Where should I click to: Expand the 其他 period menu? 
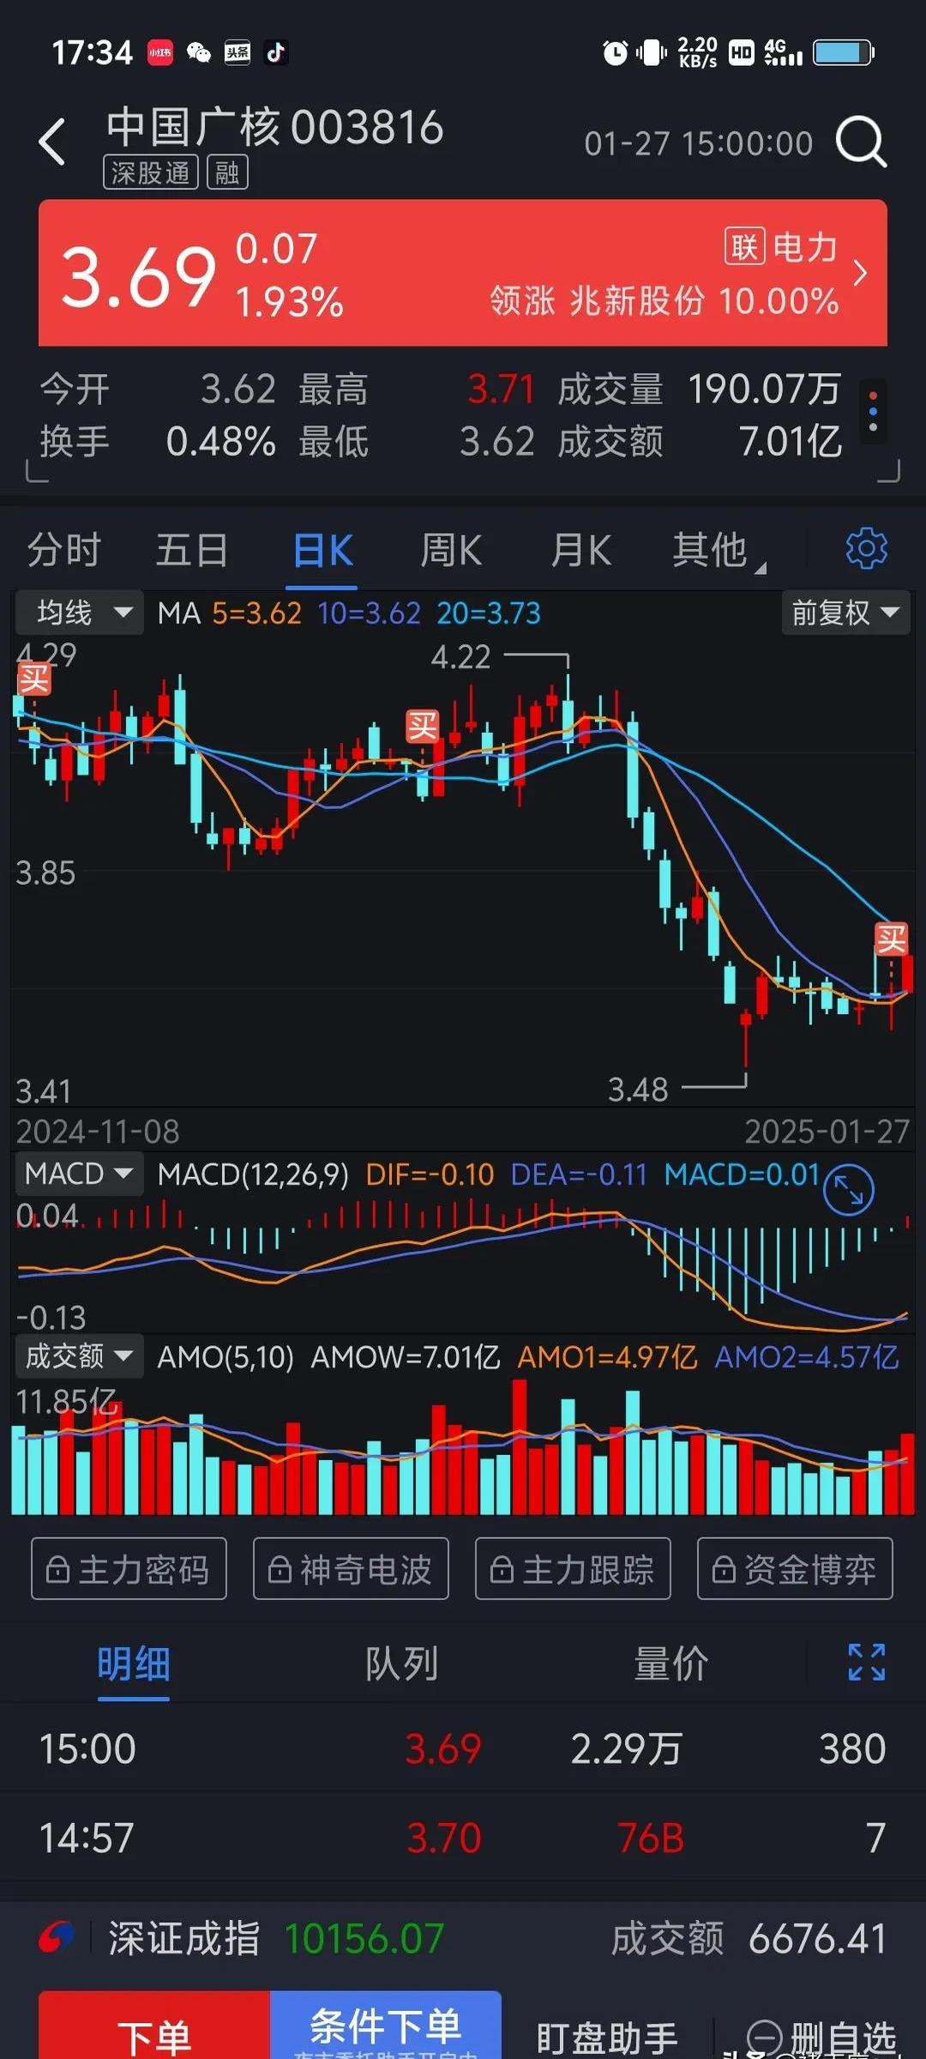click(x=717, y=550)
